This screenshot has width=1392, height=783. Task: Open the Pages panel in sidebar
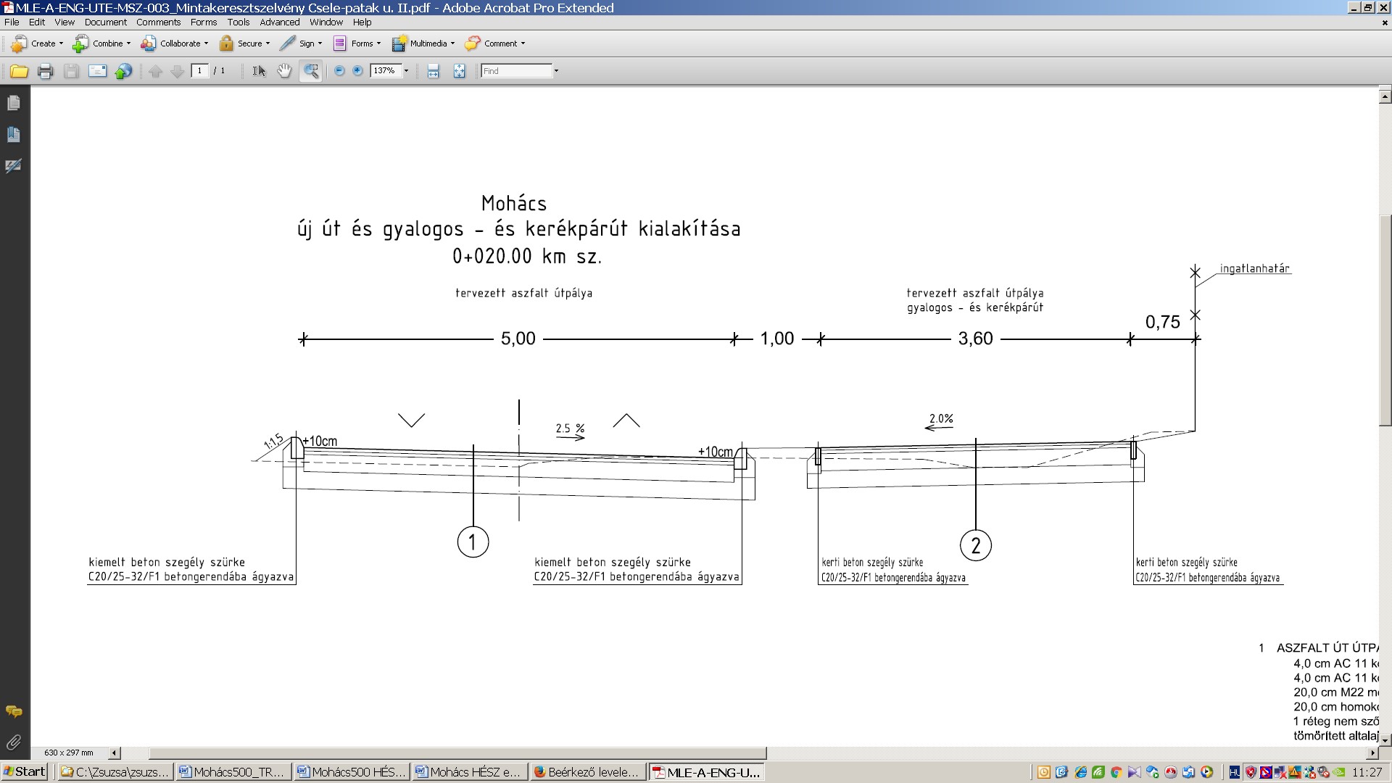click(13, 104)
